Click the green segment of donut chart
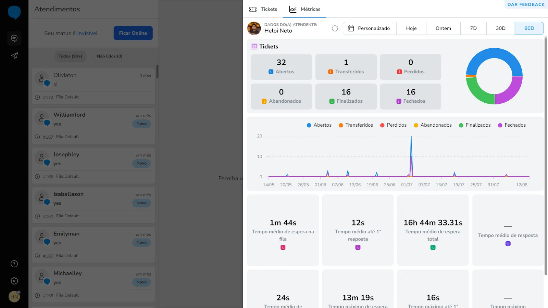This screenshot has height=308, width=548. click(x=477, y=92)
